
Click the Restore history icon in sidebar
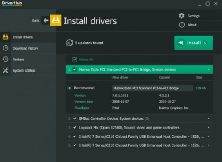click(6, 59)
